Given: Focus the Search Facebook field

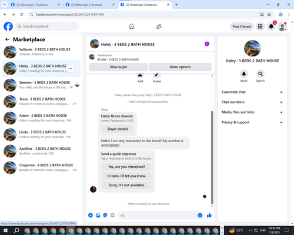Looking at the screenshot, I should [47, 26].
